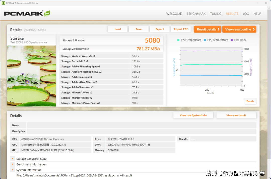
Task: Click the CPU Clock legend swatch
Action: [x=232, y=40]
